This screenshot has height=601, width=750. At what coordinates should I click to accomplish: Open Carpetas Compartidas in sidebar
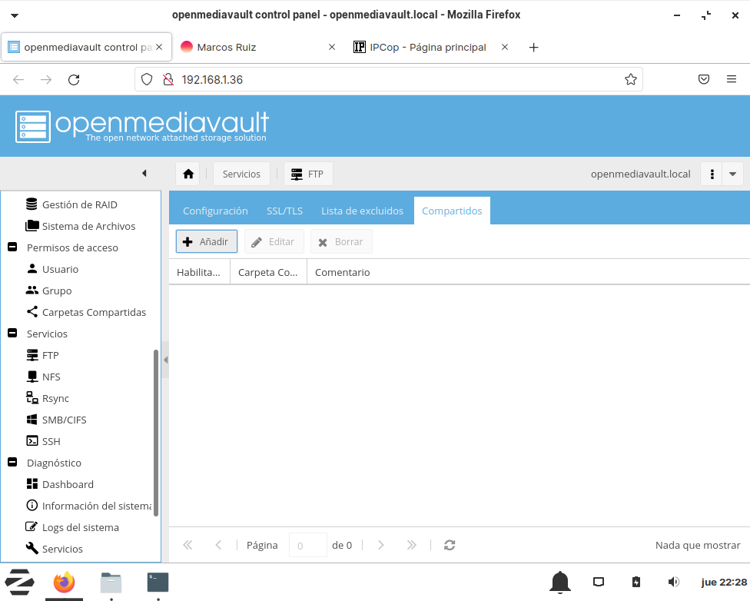[94, 312]
